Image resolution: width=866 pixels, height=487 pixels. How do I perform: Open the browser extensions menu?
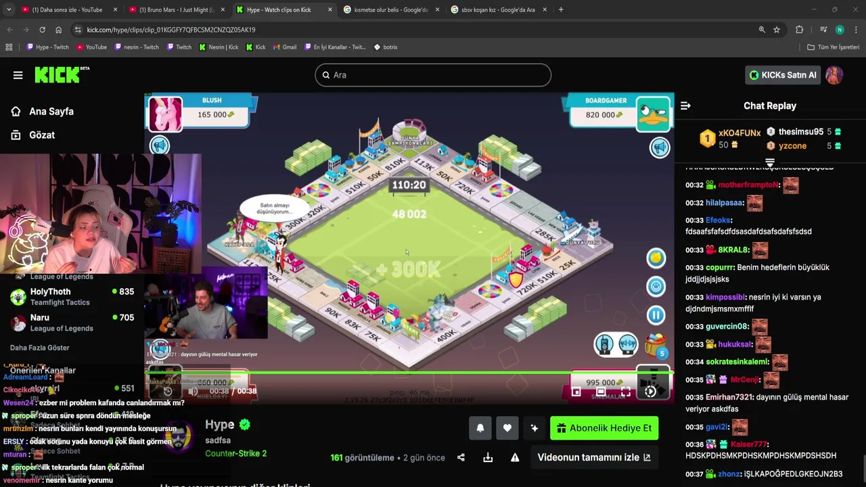(x=799, y=30)
